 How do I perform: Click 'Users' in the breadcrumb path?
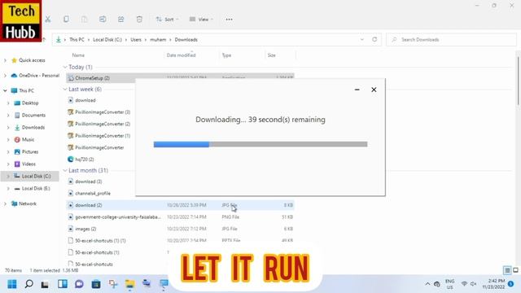click(x=136, y=40)
